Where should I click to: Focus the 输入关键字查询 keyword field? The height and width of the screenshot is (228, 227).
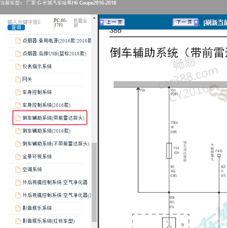click(x=24, y=22)
